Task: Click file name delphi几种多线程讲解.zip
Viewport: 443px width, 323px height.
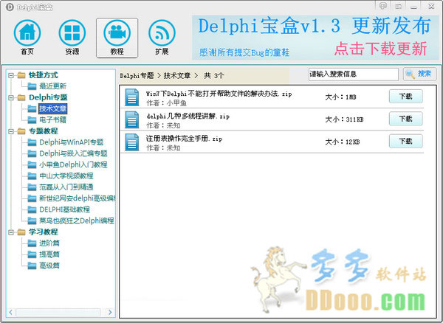Action: (x=188, y=116)
